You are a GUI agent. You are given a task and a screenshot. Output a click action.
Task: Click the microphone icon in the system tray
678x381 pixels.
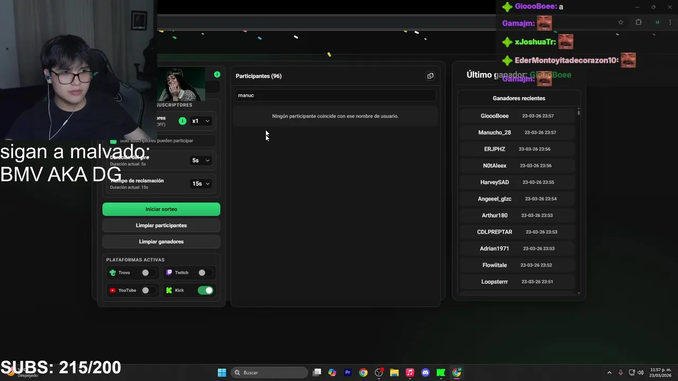coord(620,373)
